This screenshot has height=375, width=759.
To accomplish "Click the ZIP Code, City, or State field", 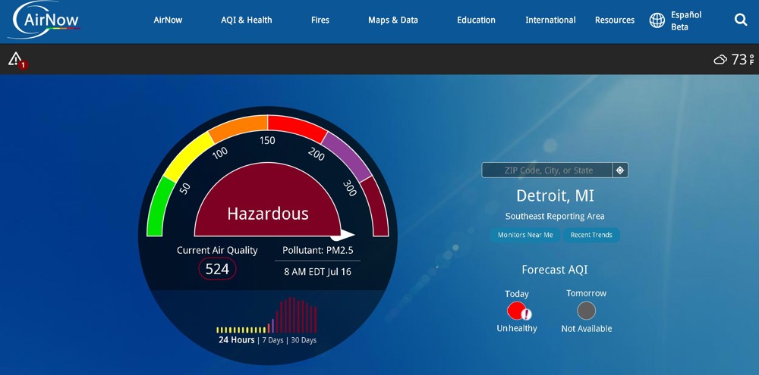I will (547, 170).
